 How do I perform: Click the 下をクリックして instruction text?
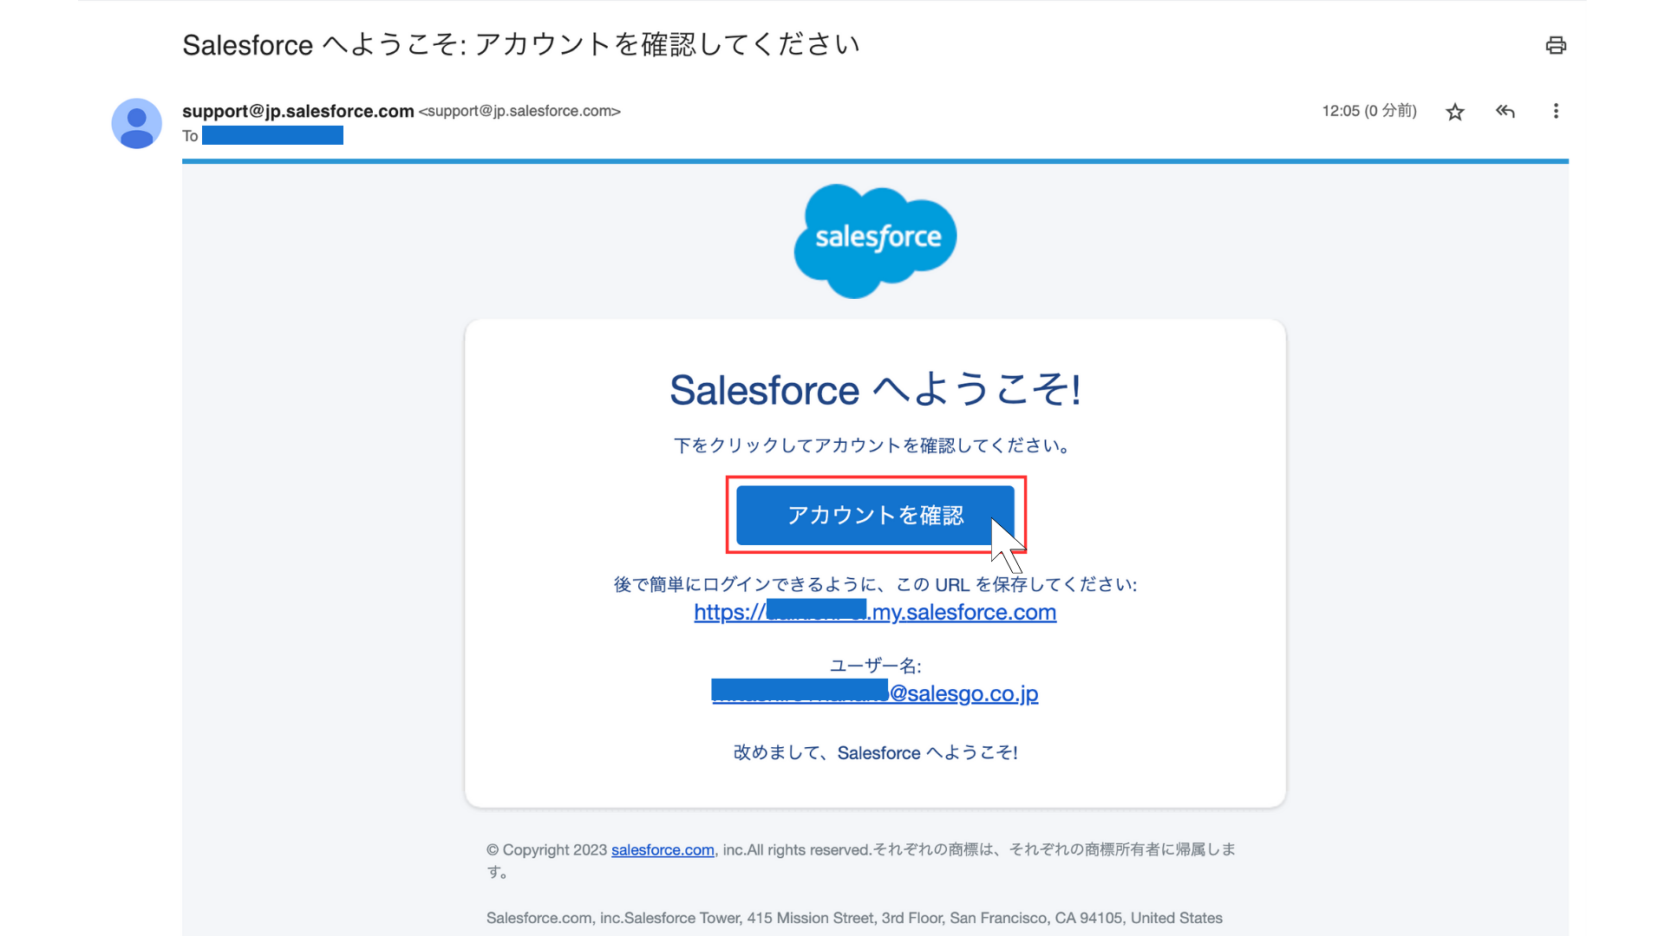pyautogui.click(x=875, y=445)
